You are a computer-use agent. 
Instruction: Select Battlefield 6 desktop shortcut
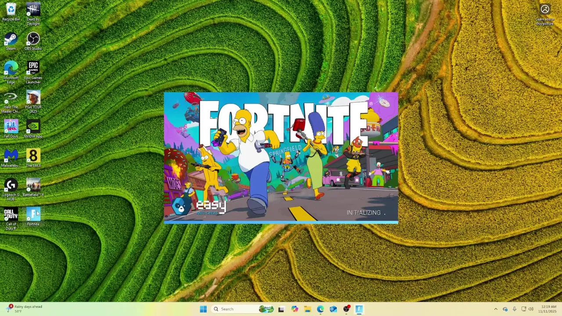coord(33,188)
